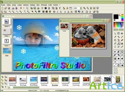Select the Calque 4 layer thumbnail
The image size is (125, 92).
[x=6, y=21]
